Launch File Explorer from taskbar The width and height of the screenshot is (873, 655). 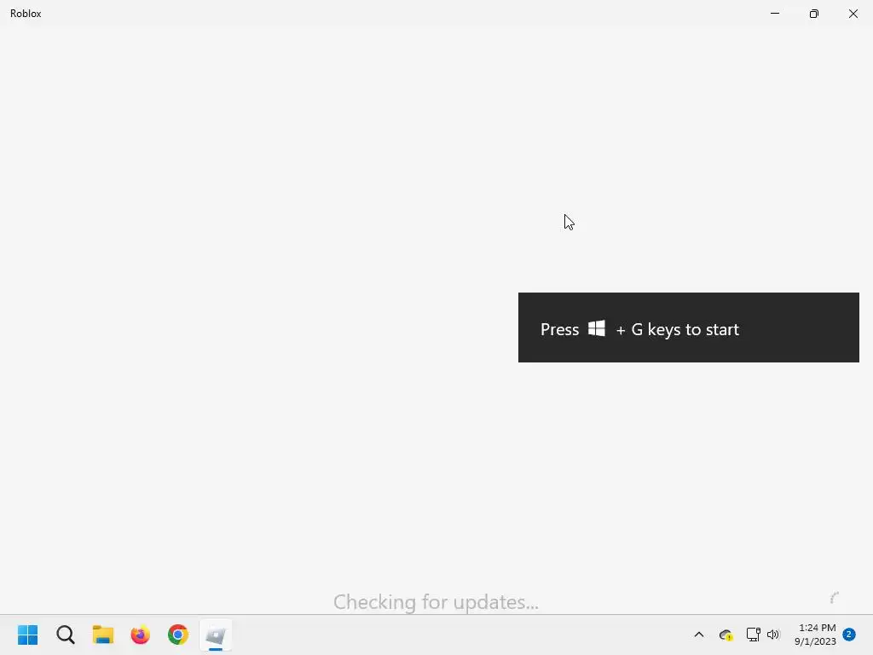coord(103,635)
